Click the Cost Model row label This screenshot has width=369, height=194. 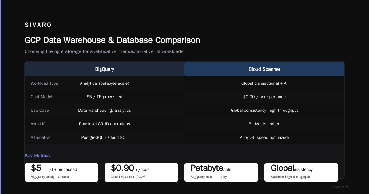tap(42, 97)
